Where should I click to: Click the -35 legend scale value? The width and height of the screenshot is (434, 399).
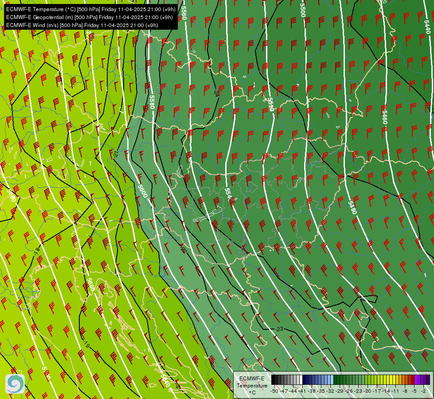(x=321, y=391)
